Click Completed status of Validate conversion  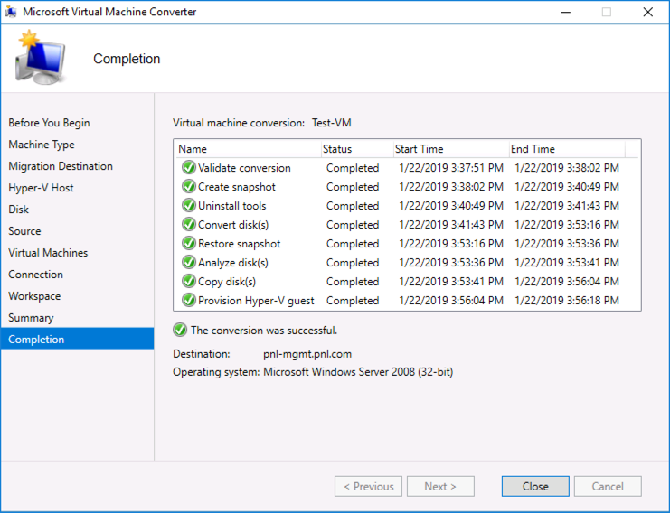pos(353,168)
